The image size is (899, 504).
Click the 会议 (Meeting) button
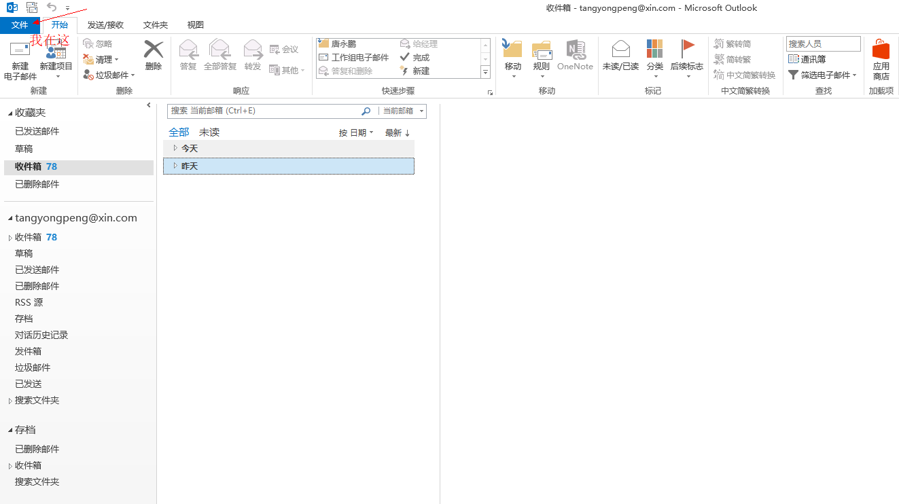285,48
